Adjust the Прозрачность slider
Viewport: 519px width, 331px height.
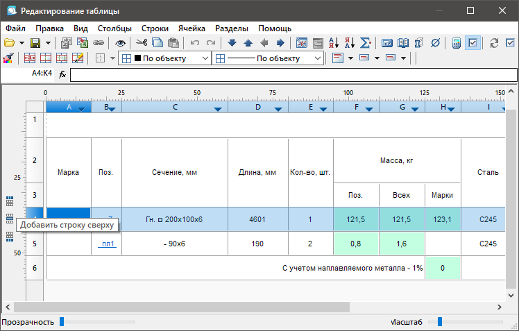click(x=62, y=321)
